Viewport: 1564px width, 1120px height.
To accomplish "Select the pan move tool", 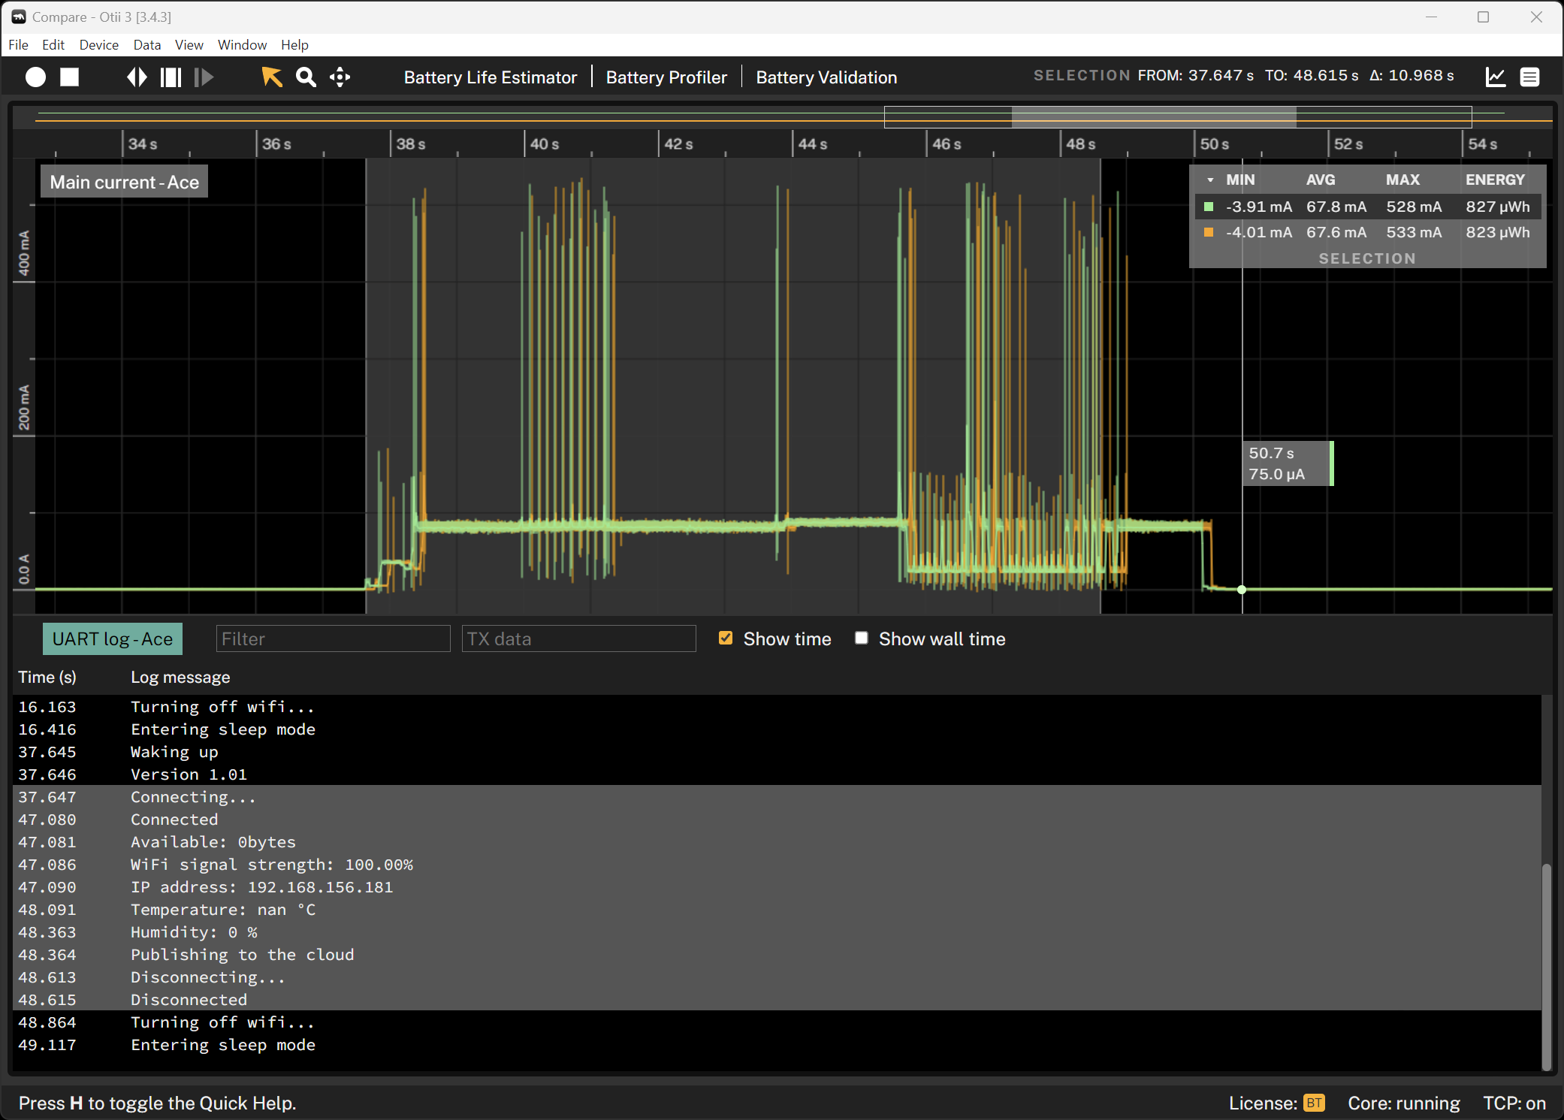I will 340,77.
